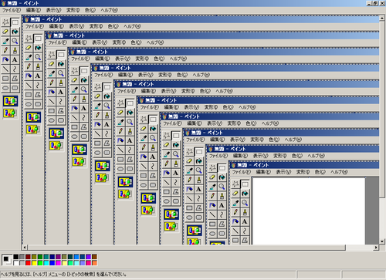The height and width of the screenshot is (280, 386).
Task: Select the bright green palette swatch
Action: point(40,263)
